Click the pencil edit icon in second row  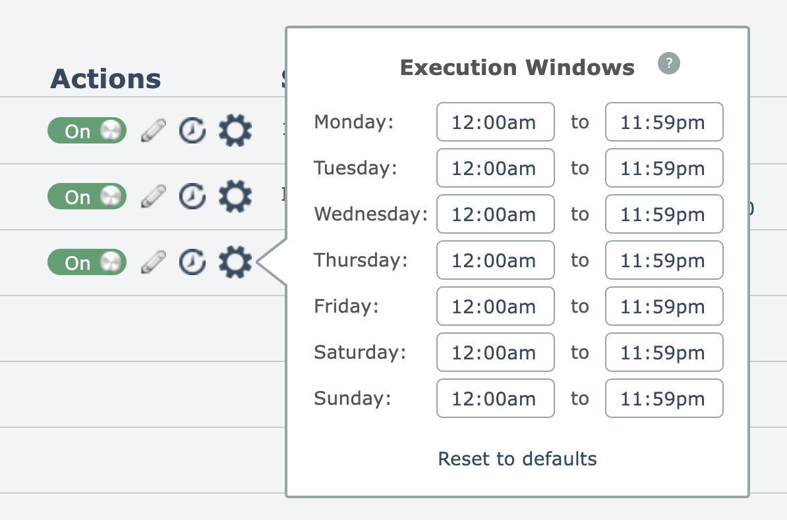click(154, 196)
